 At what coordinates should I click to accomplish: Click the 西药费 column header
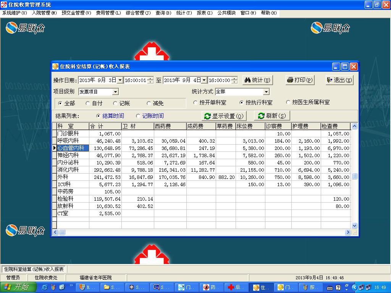[x=170, y=126]
